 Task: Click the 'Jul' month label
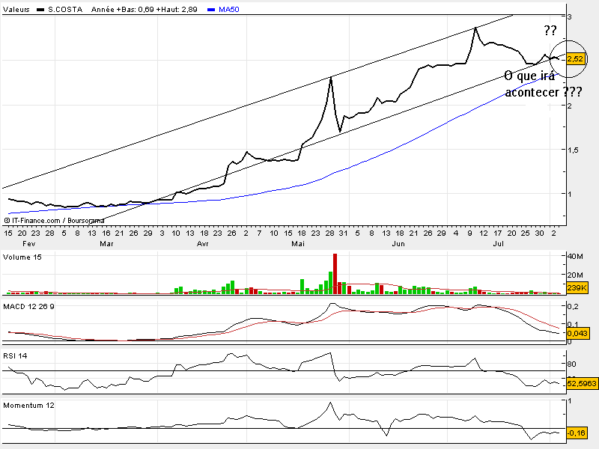498,244
